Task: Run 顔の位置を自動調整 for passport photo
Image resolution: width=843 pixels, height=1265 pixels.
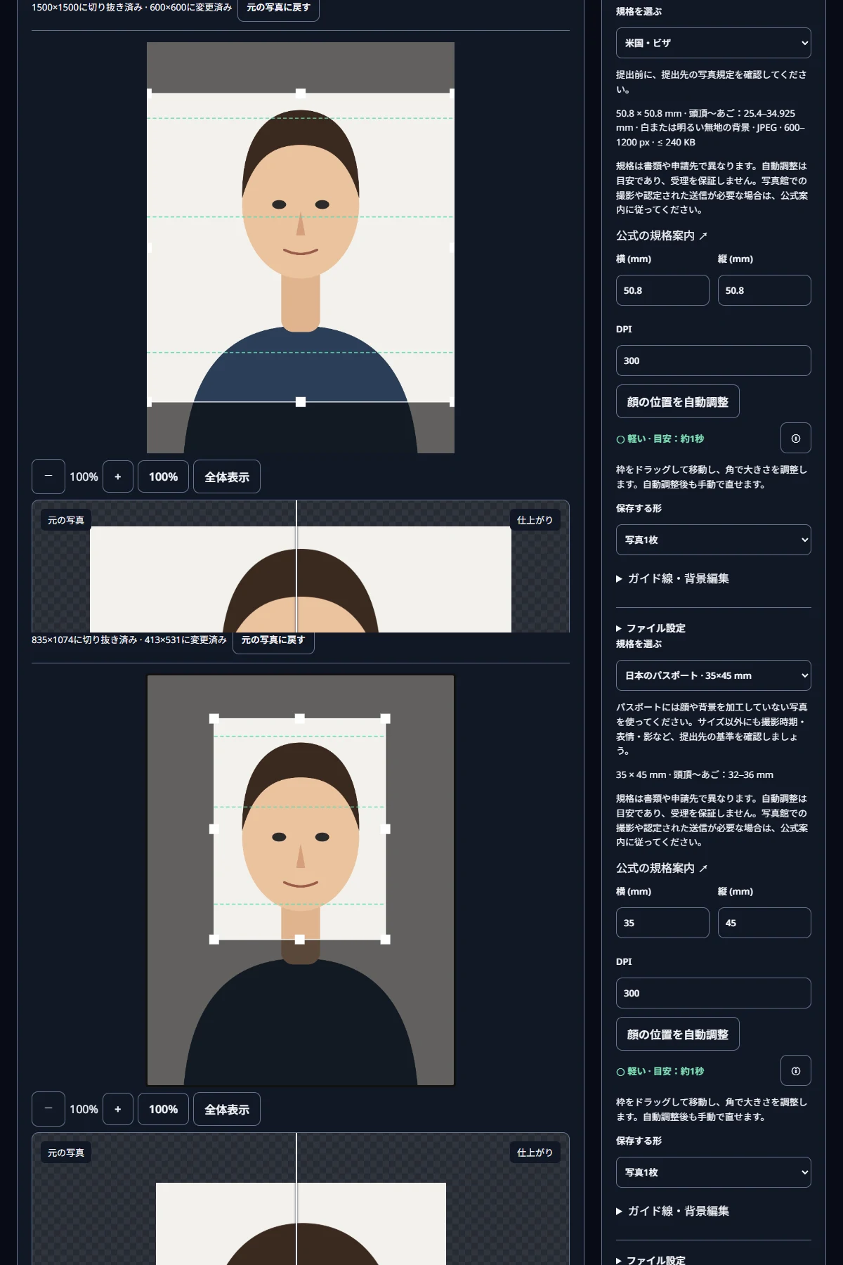Action: click(x=678, y=1034)
